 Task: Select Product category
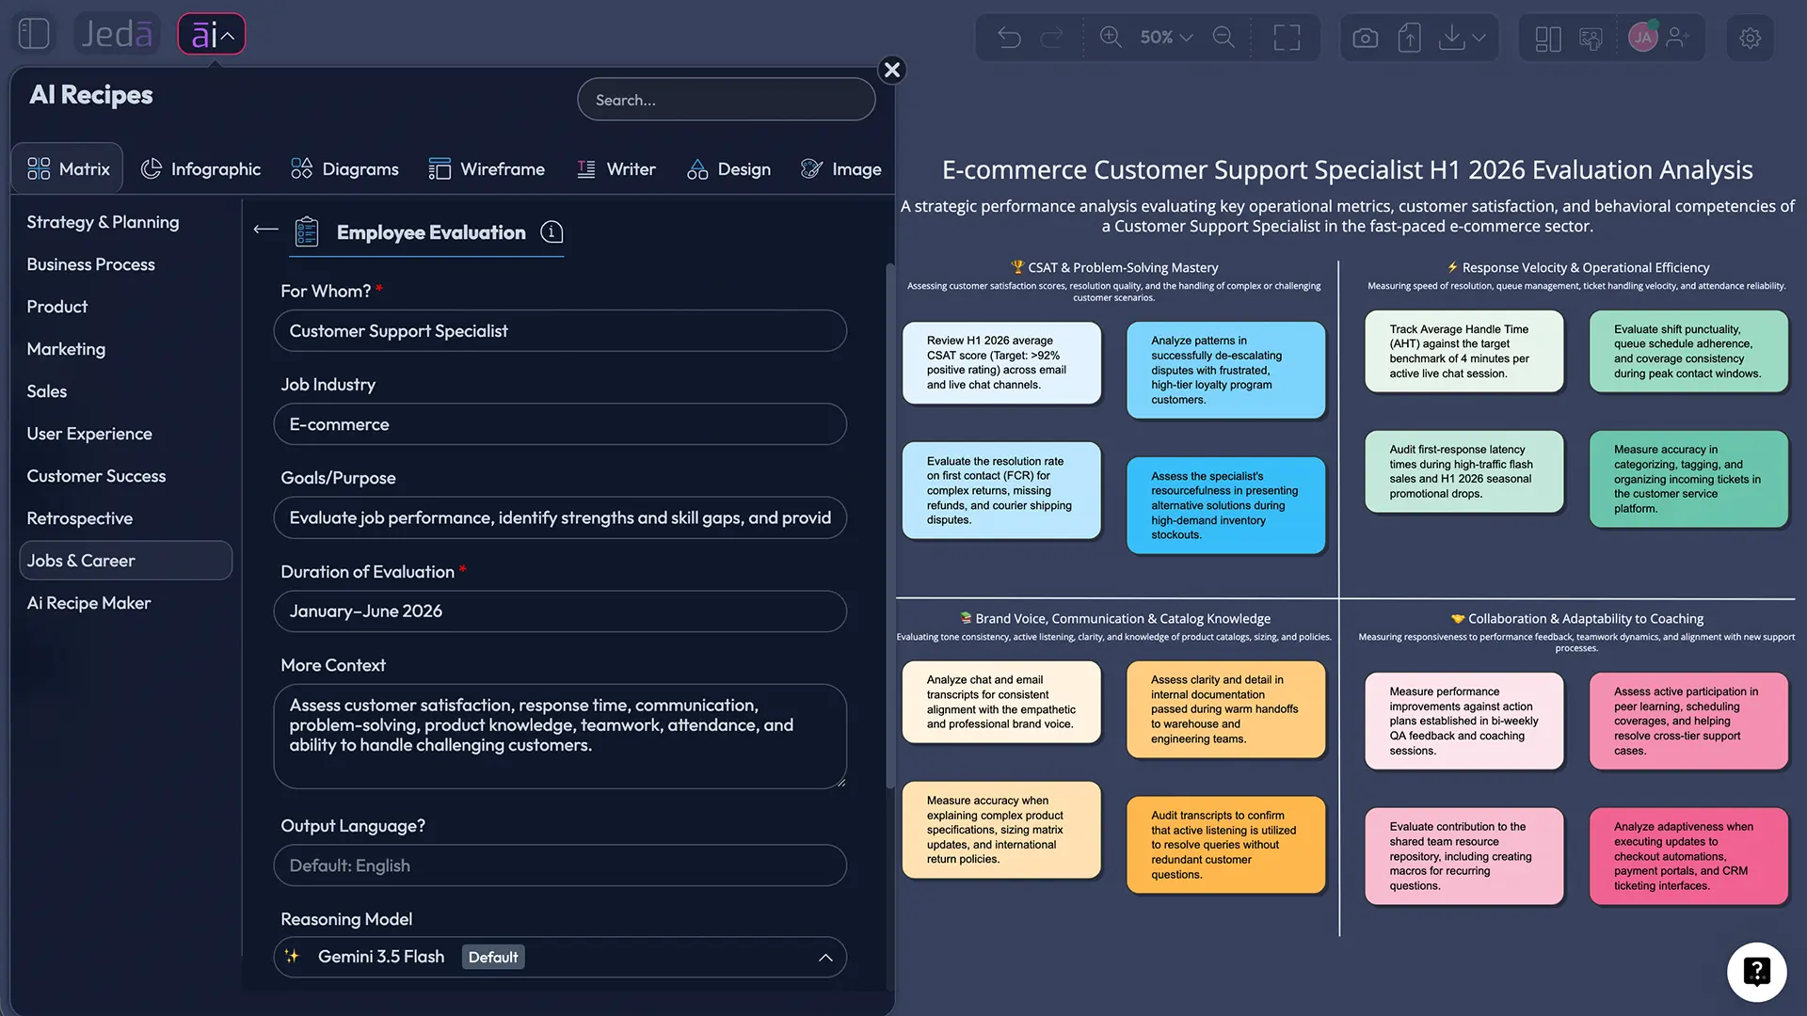point(56,307)
